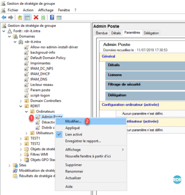This screenshot has width=185, height=195.
Task: Click Configuration ordinateur (activée) heading link
Action: point(130,105)
